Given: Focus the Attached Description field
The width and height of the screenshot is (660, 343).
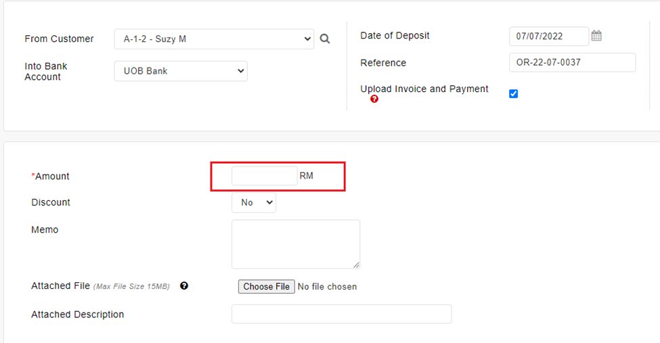Looking at the screenshot, I should pyautogui.click(x=341, y=314).
